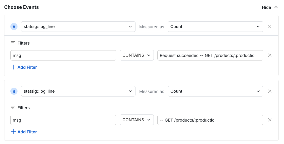The width and height of the screenshot is (284, 144).
Task: Remove event B with its X icon
Action: pos(270,91)
